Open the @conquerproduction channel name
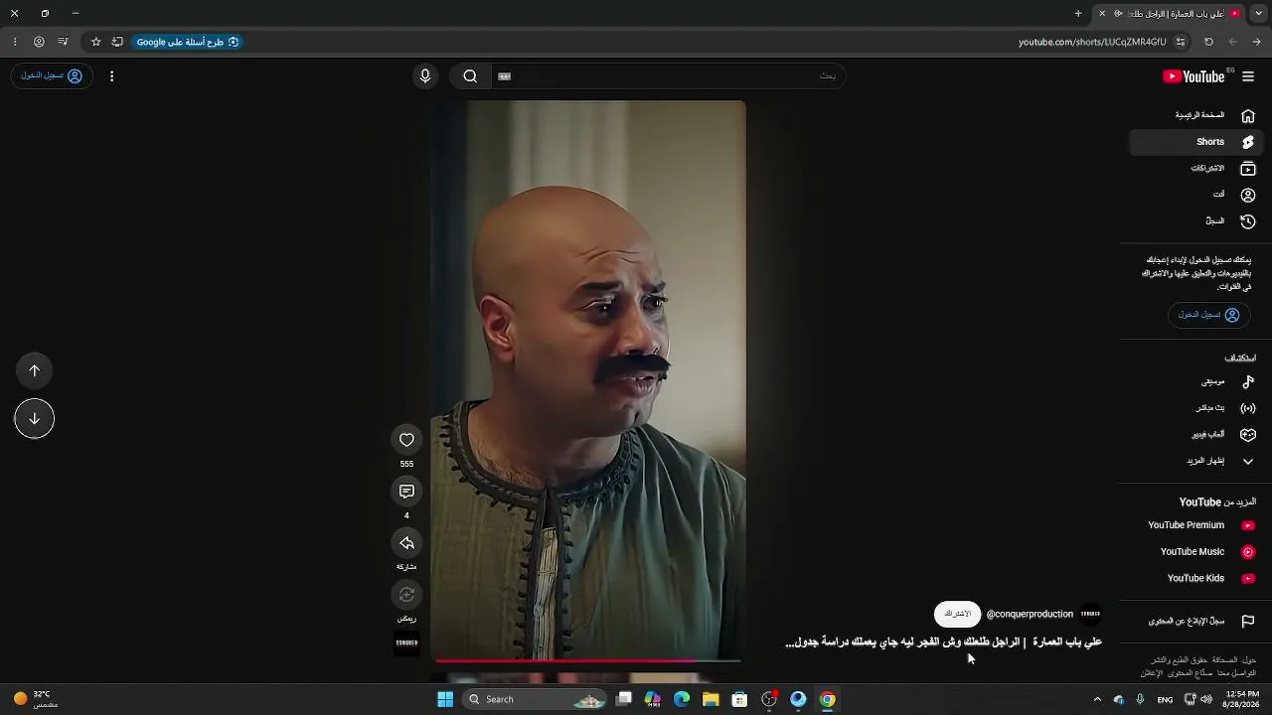 point(1030,614)
